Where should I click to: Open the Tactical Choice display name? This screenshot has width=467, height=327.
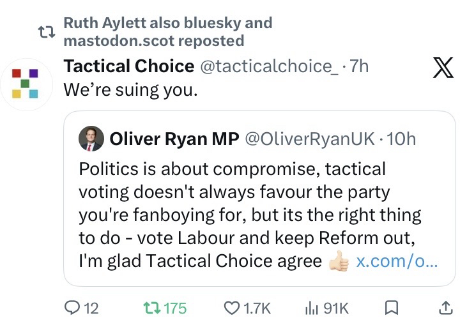pos(129,66)
